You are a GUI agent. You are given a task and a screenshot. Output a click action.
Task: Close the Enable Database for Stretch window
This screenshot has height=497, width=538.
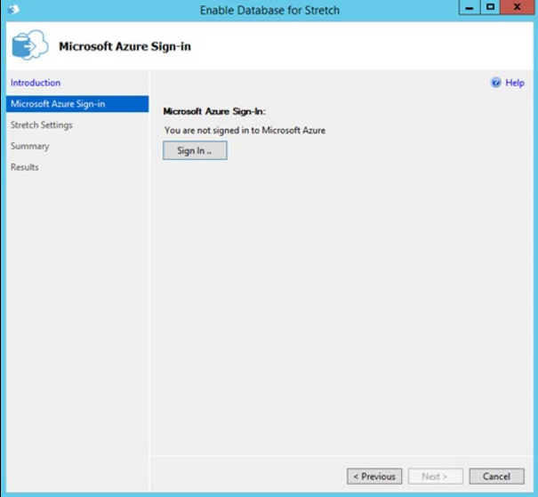tap(517, 7)
